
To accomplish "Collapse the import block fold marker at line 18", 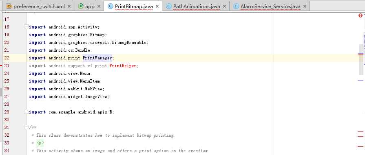I will pos(26,27).
